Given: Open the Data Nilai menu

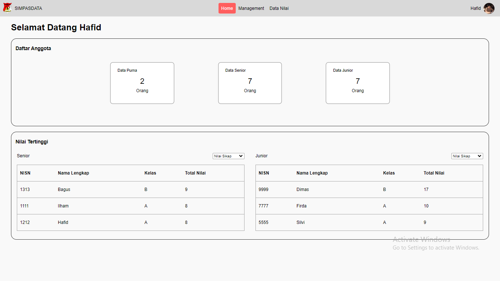Looking at the screenshot, I should pyautogui.click(x=279, y=8).
